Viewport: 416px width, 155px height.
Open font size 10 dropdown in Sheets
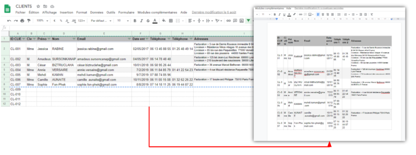(123, 21)
